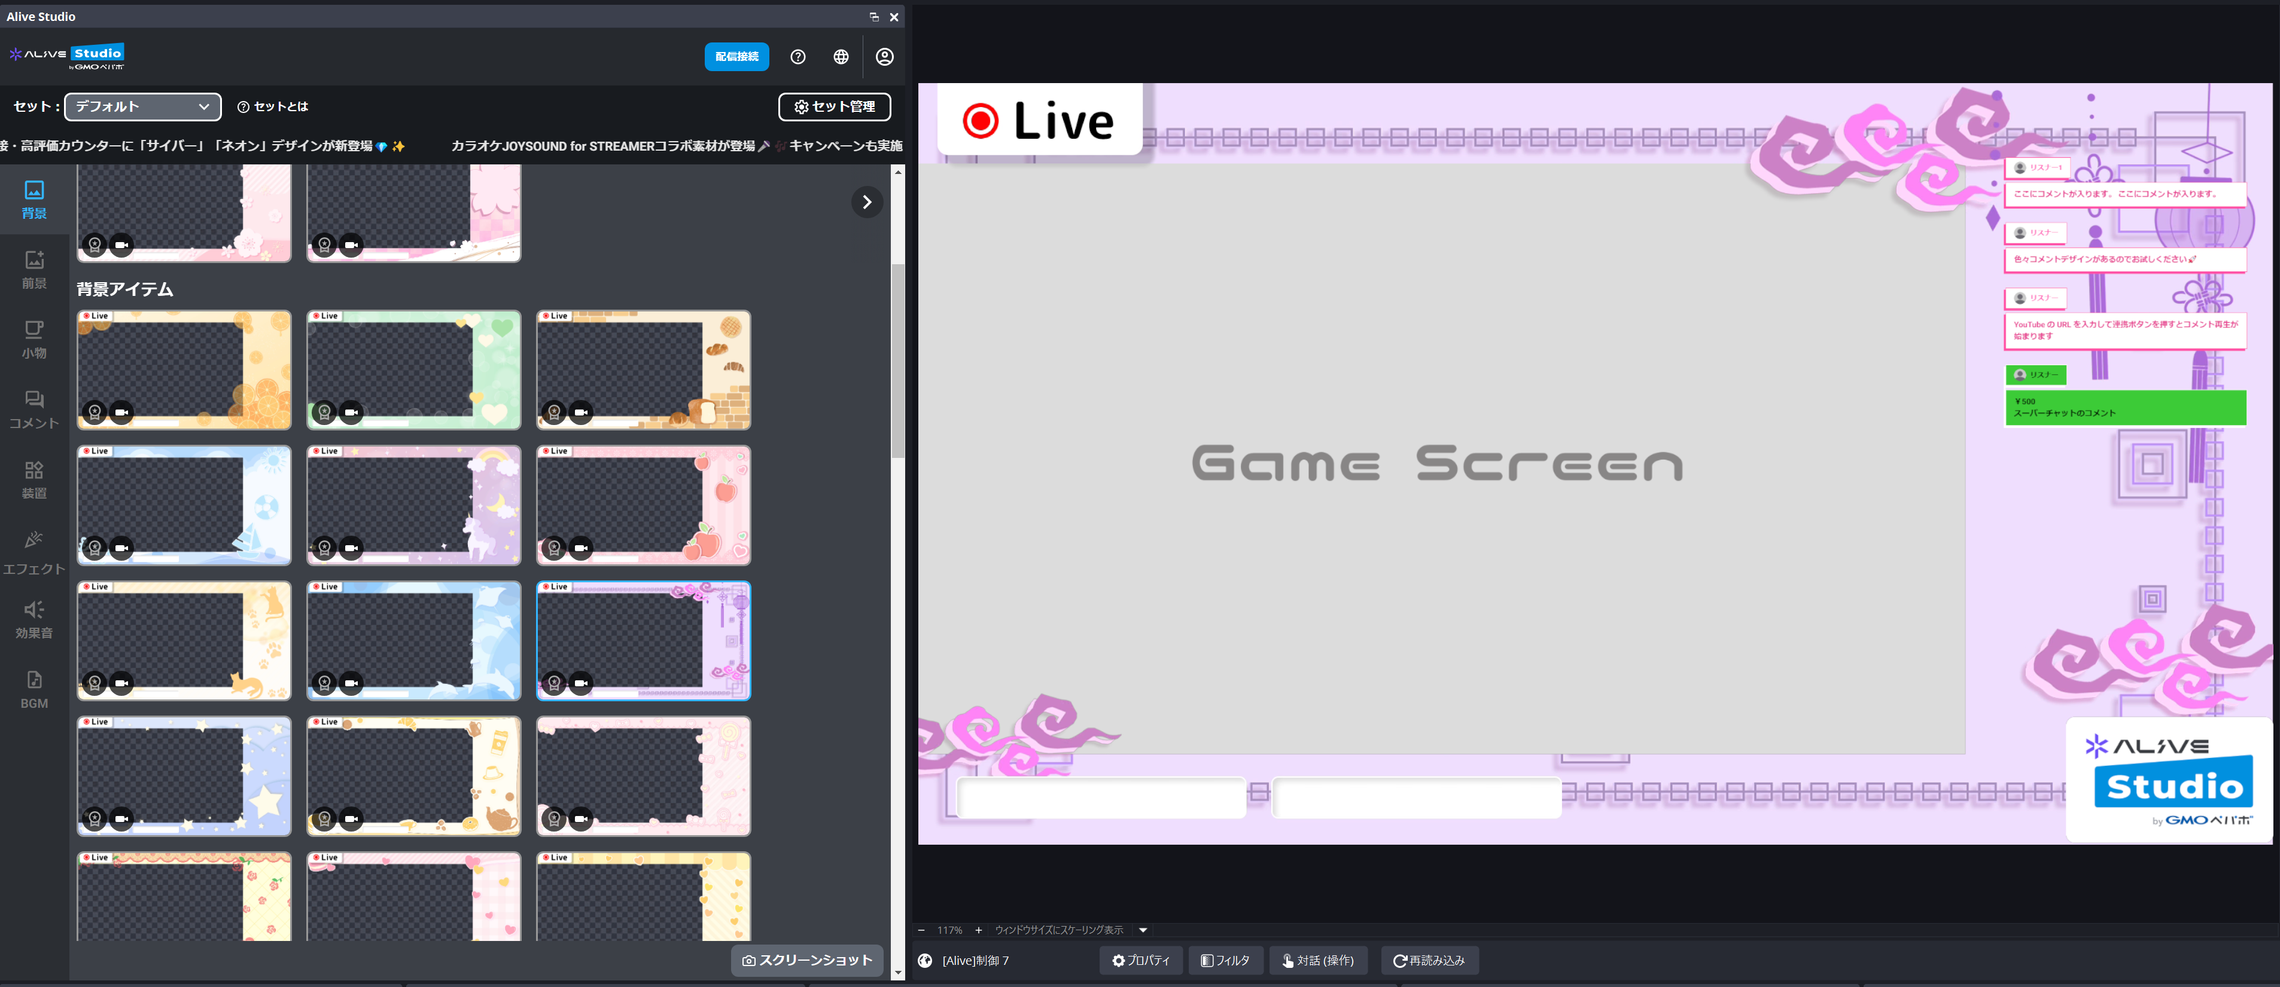Click the carousel next arrow chevron
This screenshot has width=2280, height=987.
(x=866, y=203)
